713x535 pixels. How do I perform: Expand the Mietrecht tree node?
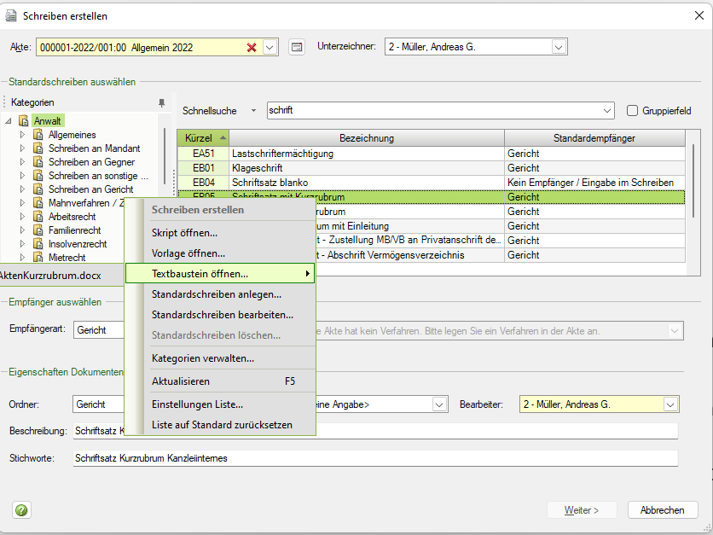(23, 258)
